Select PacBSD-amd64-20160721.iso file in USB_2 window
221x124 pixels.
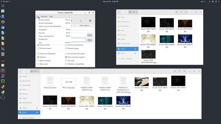point(105,83)
